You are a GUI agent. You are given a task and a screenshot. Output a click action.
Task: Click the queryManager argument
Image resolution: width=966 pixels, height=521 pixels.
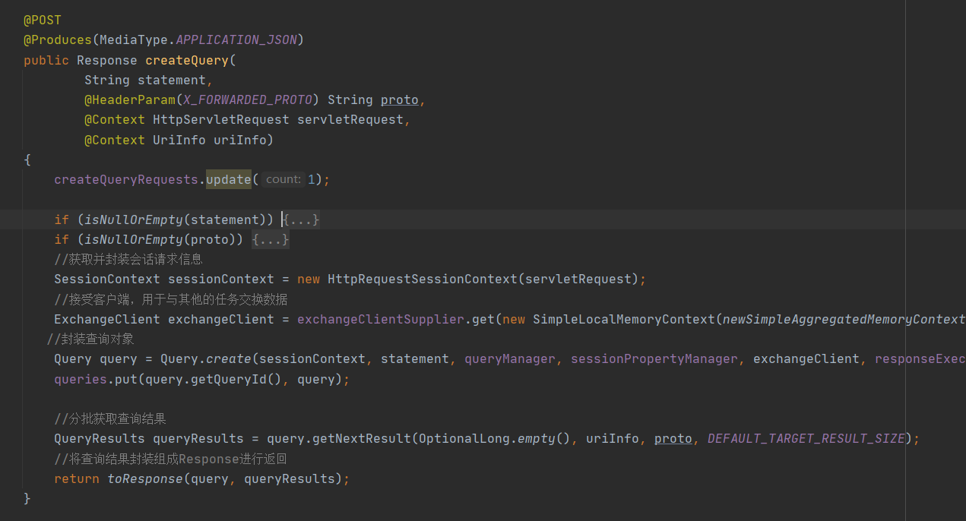[x=510, y=359]
